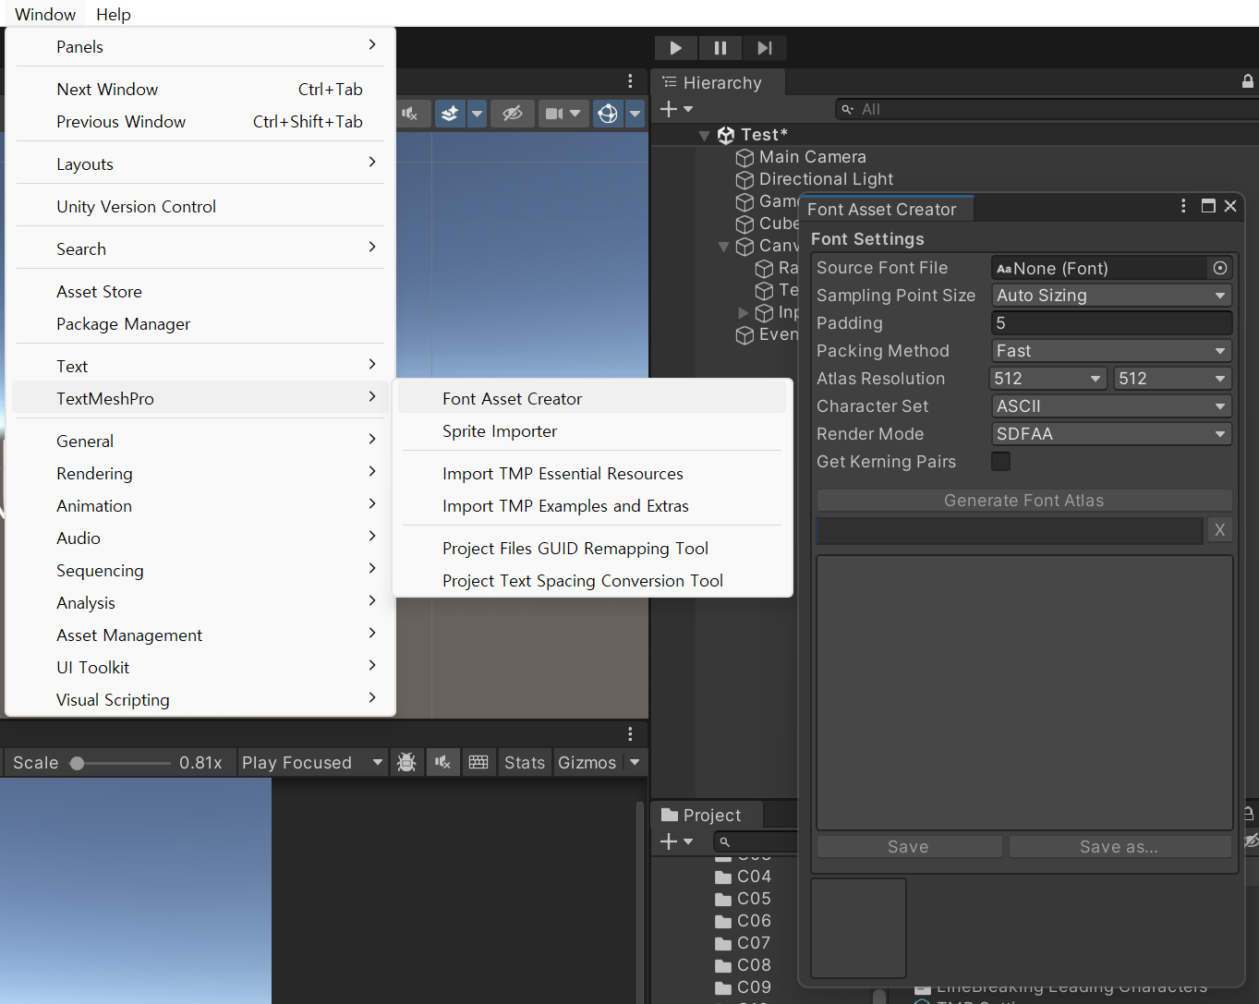This screenshot has height=1004, width=1259.
Task: Open Font Asset Creator three-dot menu
Action: (x=1183, y=206)
